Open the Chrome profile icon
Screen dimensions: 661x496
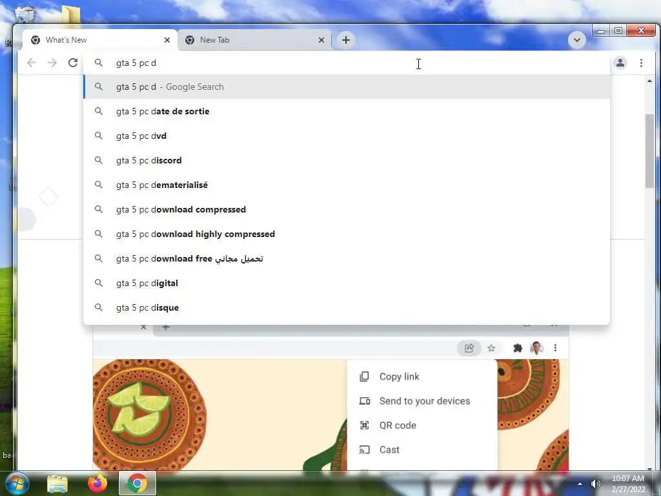(620, 63)
